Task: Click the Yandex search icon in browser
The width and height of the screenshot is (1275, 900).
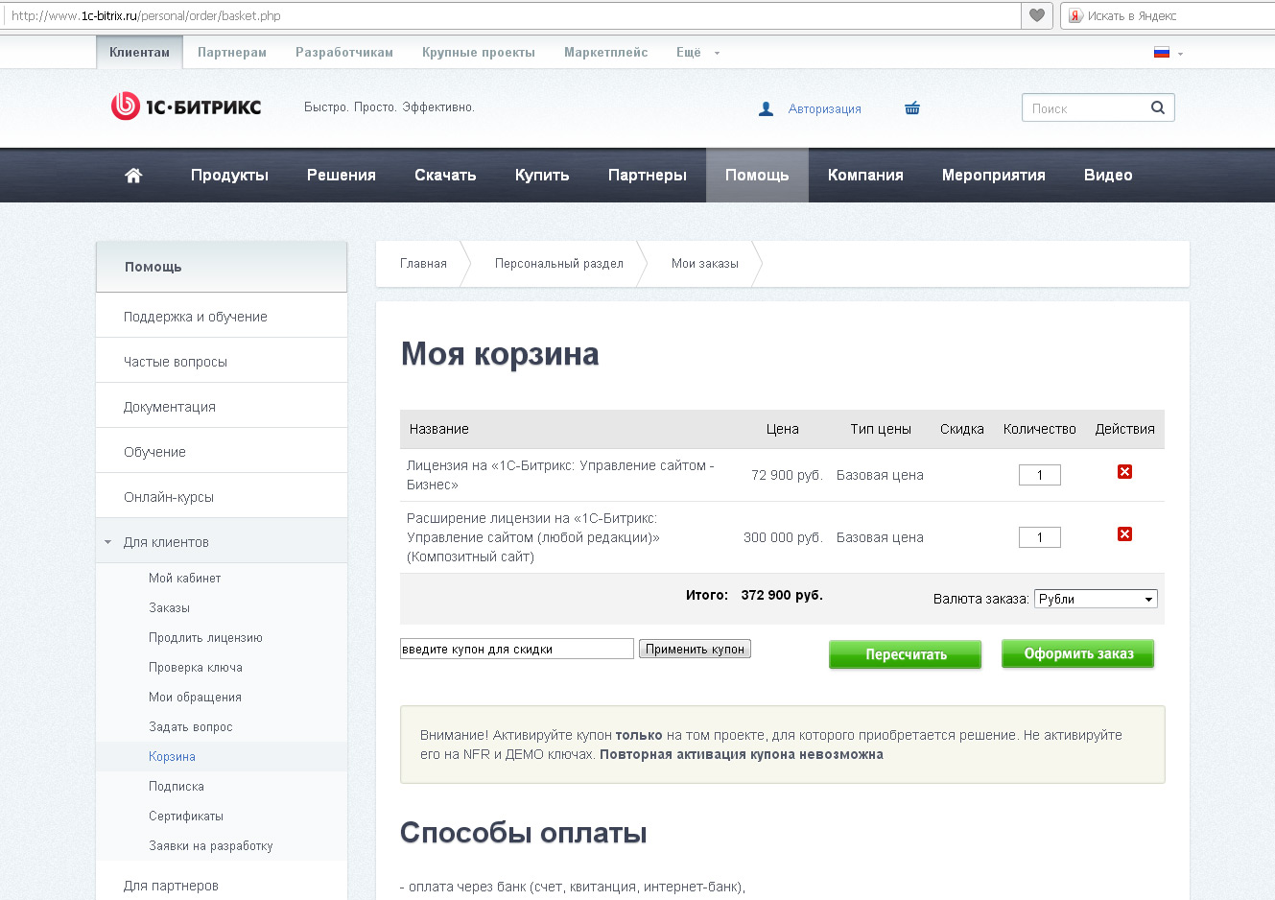Action: (x=1075, y=15)
